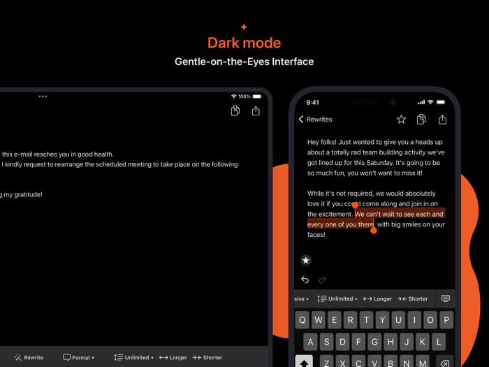Tap the E key on the keyboard
Image resolution: width=489 pixels, height=367 pixels.
(335, 320)
